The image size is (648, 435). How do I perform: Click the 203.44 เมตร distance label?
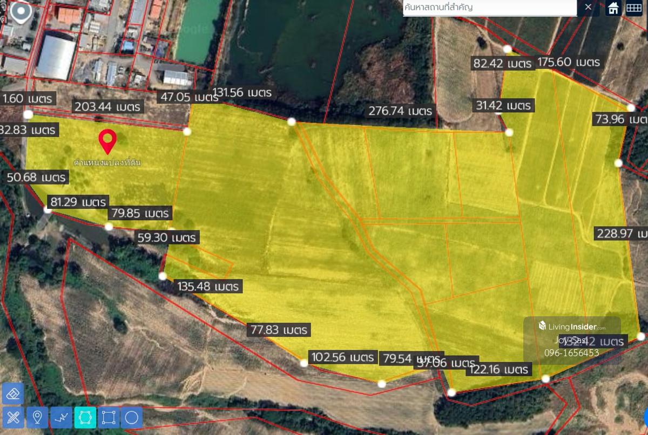click(x=107, y=107)
